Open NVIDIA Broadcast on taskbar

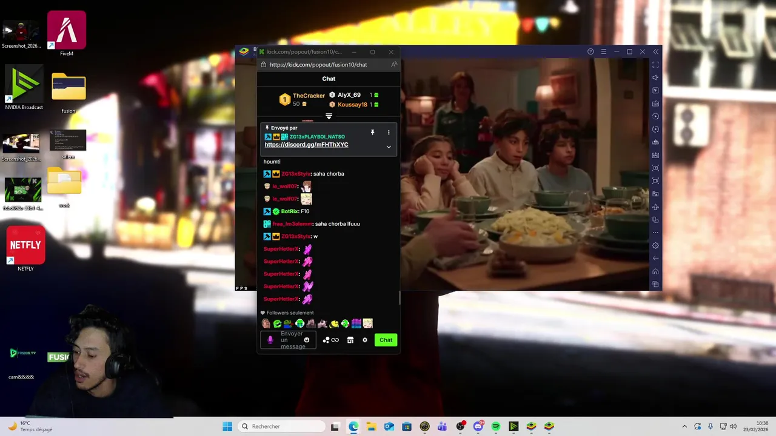pos(513,426)
